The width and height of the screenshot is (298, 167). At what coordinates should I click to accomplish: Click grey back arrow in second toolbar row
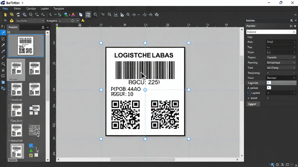(5, 21)
